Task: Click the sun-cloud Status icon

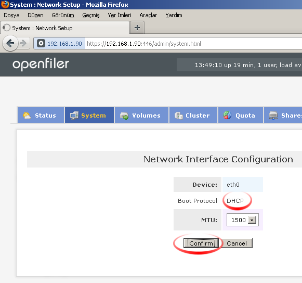Action: 27,115
